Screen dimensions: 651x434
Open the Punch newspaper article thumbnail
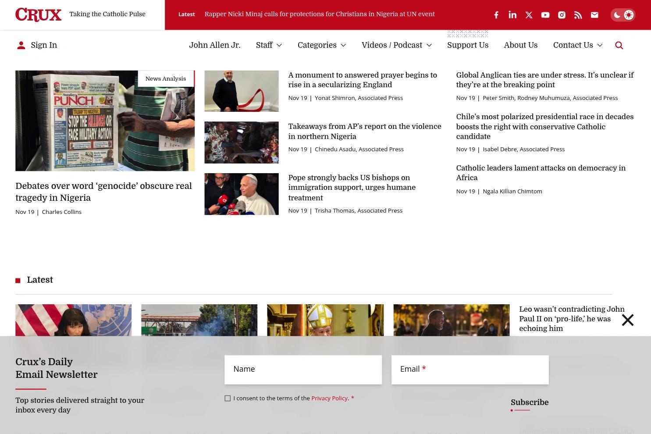click(x=105, y=121)
